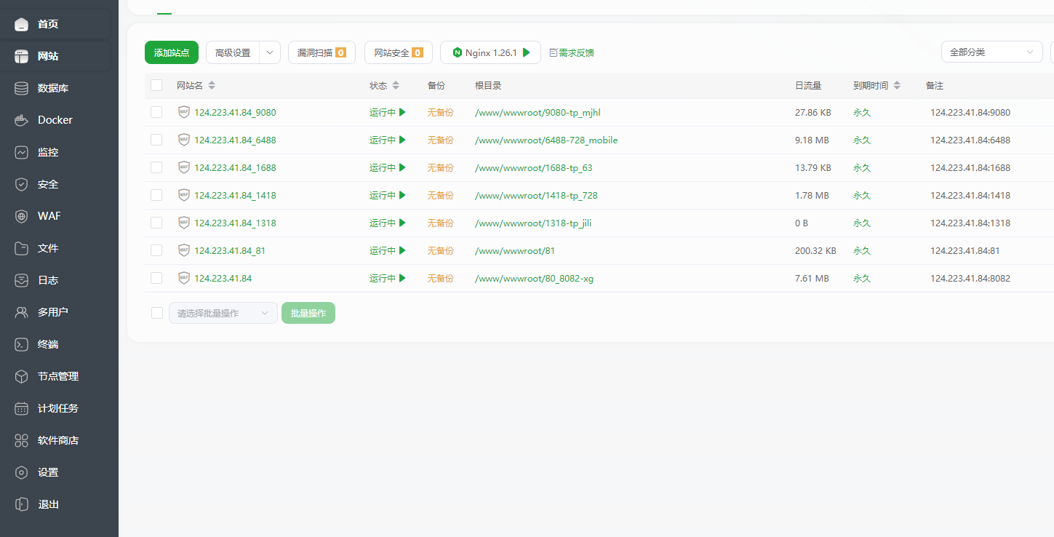Click the WAF shield icon for 124.223.41.84_6488
The image size is (1054, 537).
[184, 140]
